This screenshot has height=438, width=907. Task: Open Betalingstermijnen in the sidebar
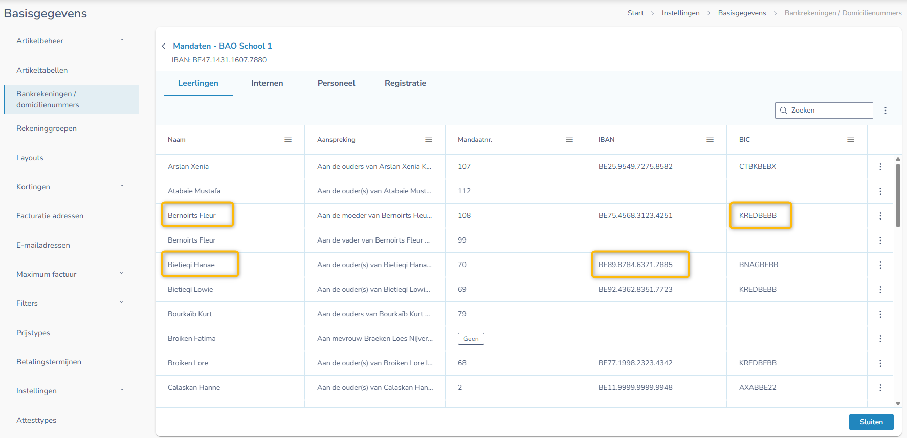[49, 362]
